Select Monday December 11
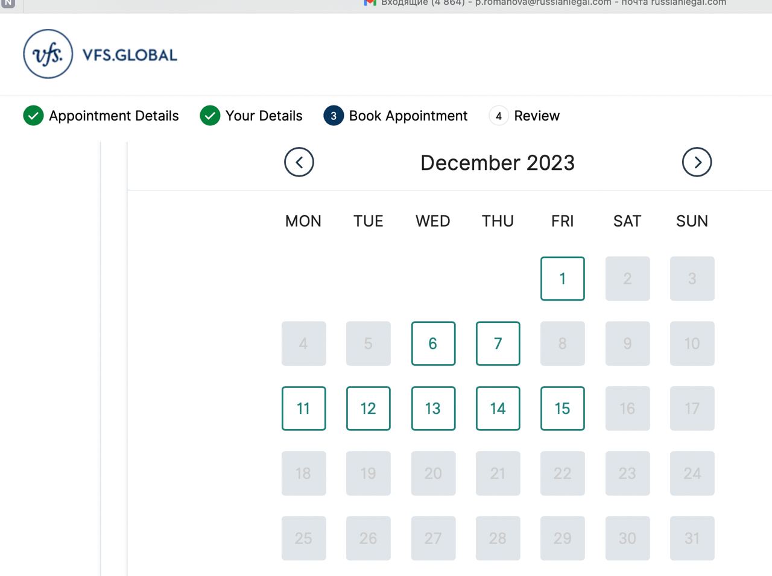The height and width of the screenshot is (576, 772). click(303, 409)
